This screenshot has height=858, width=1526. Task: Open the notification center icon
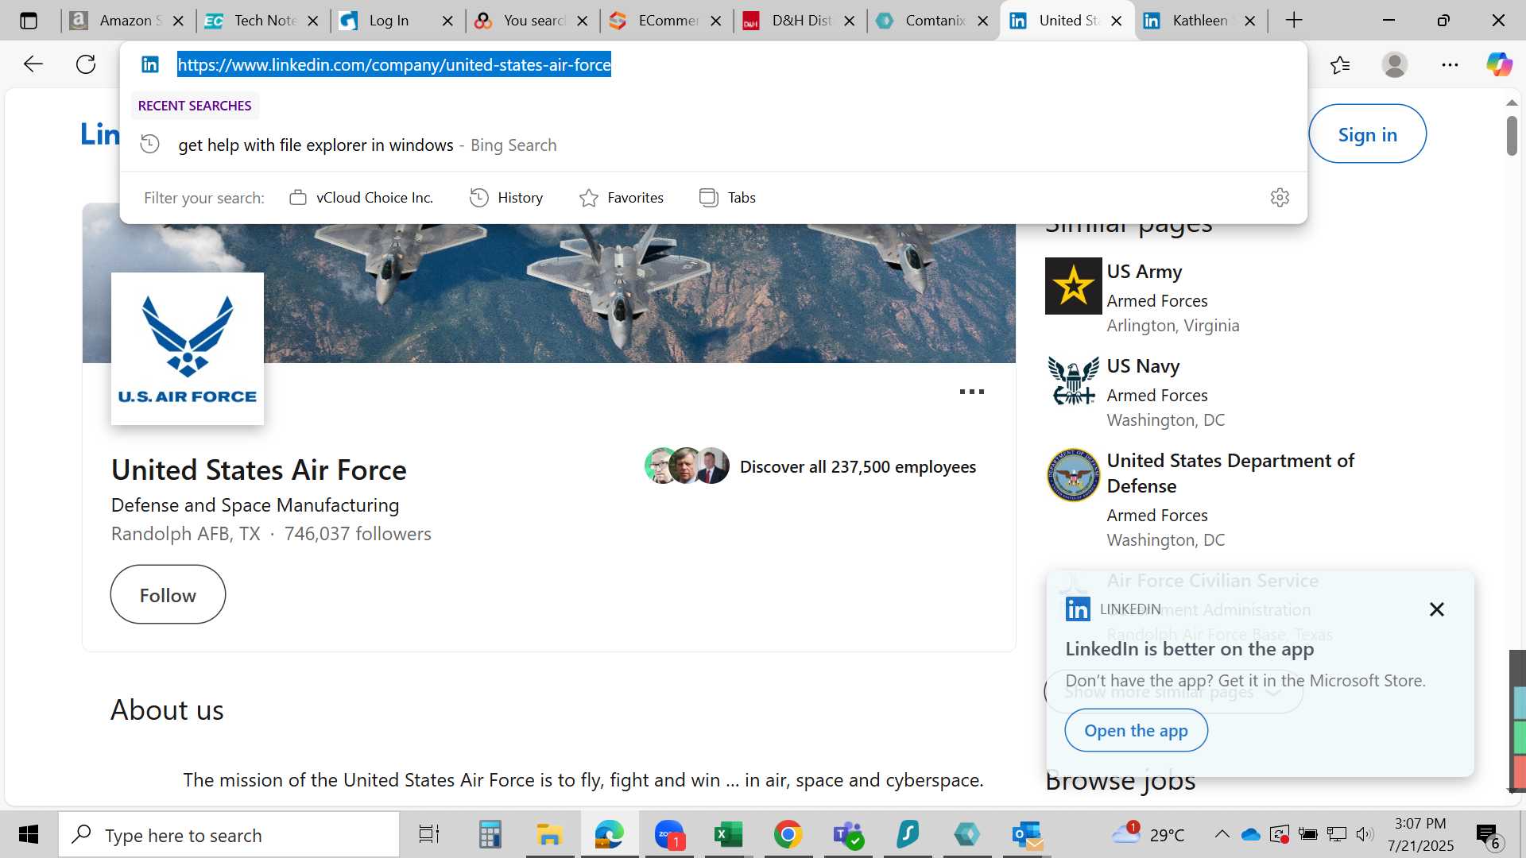click(x=1488, y=836)
